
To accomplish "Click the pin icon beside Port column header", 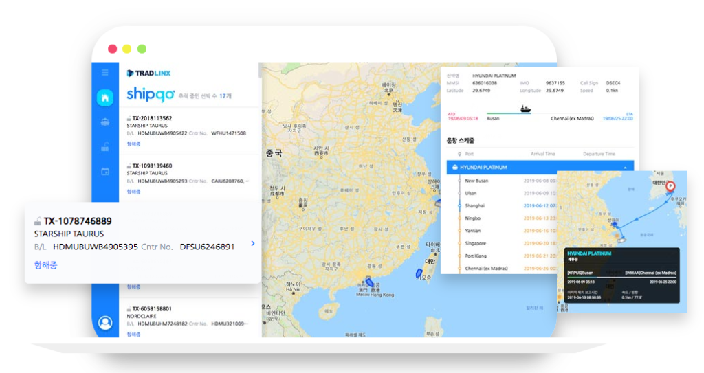I will point(459,154).
